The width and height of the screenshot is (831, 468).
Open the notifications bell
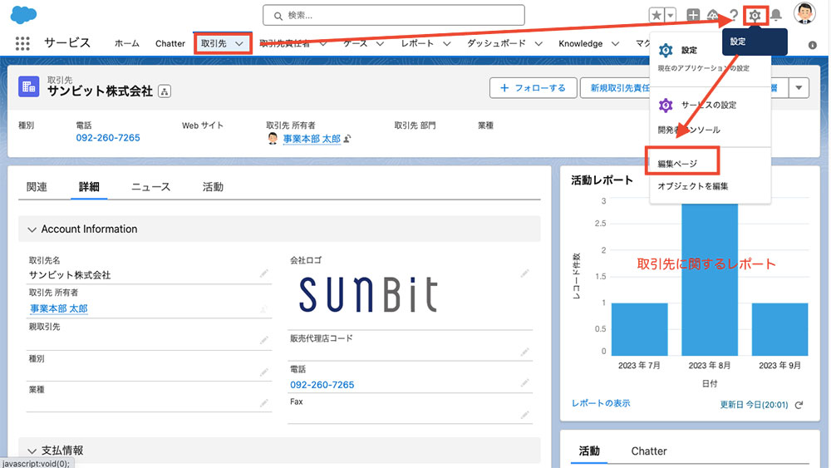pos(776,15)
